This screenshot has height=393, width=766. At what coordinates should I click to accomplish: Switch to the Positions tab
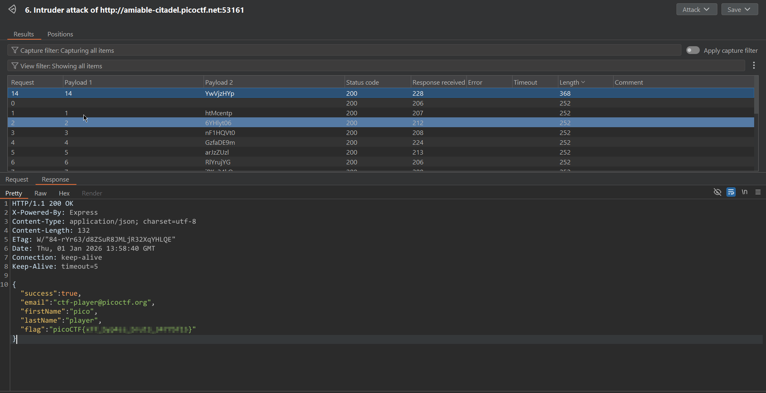[60, 34]
